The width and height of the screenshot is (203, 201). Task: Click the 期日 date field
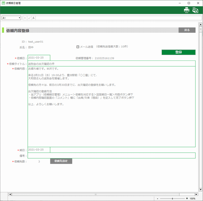click(x=39, y=150)
